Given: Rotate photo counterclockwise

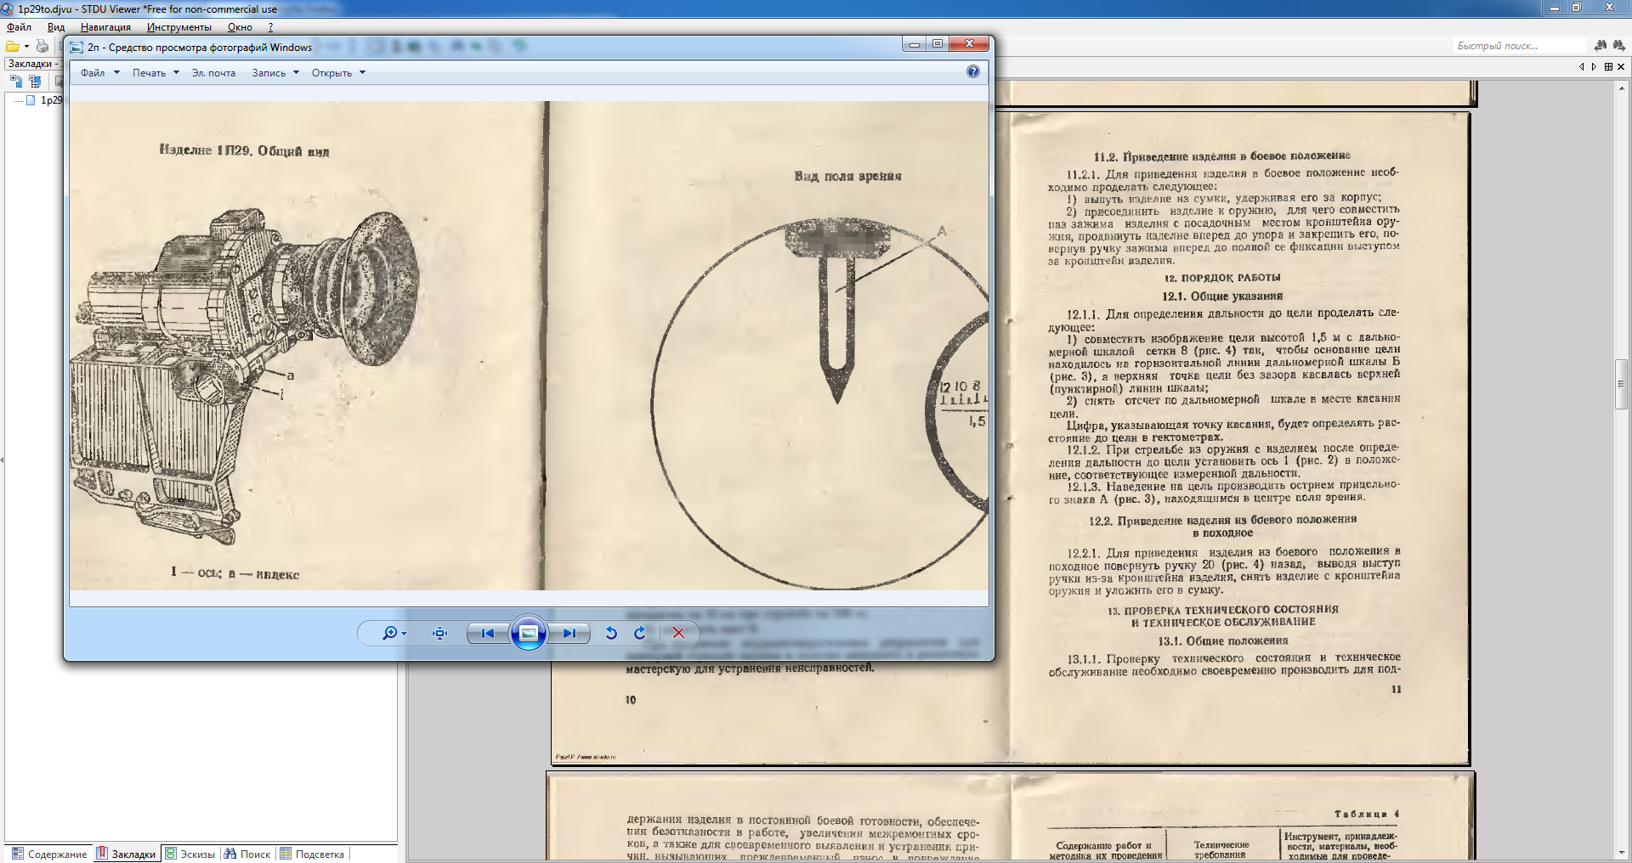Looking at the screenshot, I should click(x=611, y=633).
